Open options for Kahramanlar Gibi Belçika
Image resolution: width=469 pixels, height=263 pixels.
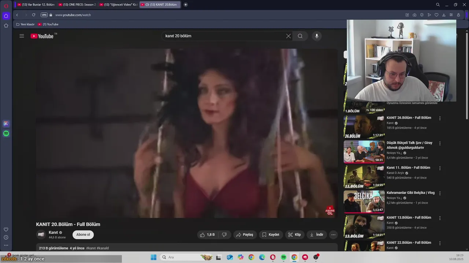click(x=440, y=193)
